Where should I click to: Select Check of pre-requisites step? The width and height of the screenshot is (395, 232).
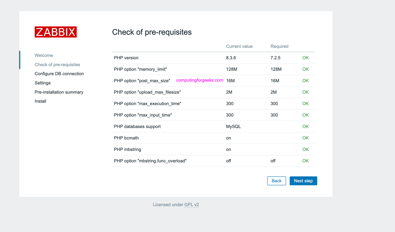(x=57, y=64)
